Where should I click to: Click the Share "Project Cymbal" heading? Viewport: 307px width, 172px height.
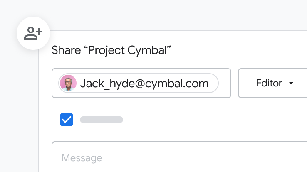click(x=111, y=51)
